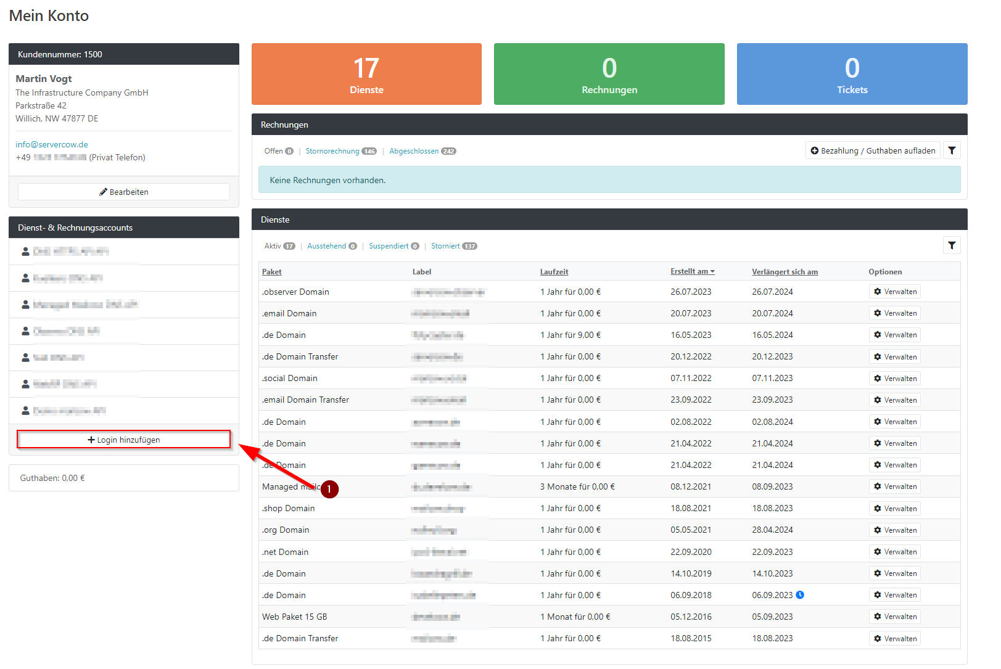Sort by Erstellt am column header
Image resolution: width=1001 pixels, height=669 pixels.
[x=692, y=271]
